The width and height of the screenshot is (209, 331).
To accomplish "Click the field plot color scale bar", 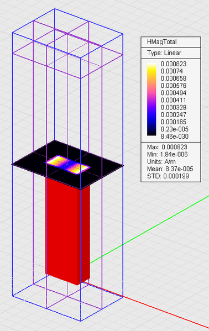I will (151, 99).
